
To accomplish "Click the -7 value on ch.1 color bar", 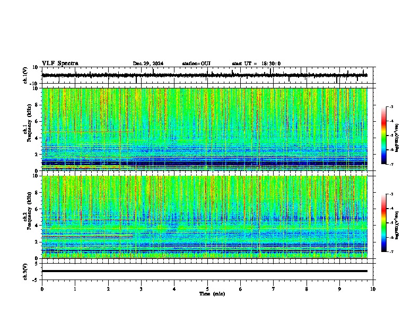I will point(391,164).
